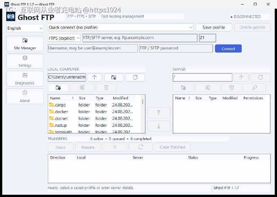Refresh the local computer file list
The width and height of the screenshot is (277, 197).
tap(135, 77)
